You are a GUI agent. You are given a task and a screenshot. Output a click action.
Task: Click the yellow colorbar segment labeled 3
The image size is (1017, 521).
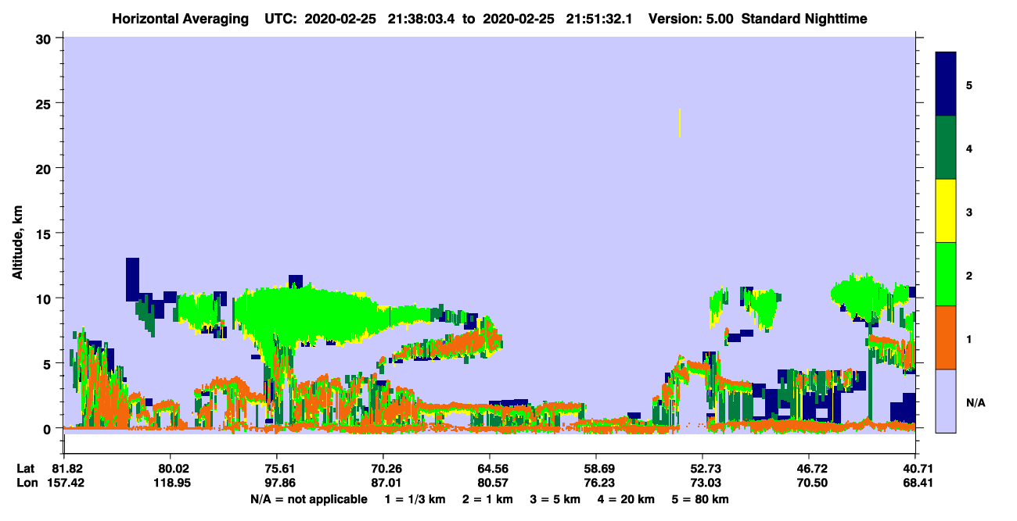click(x=946, y=211)
